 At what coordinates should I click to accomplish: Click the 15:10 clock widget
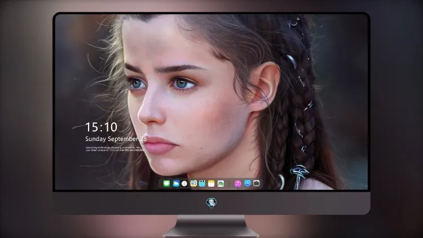click(101, 127)
